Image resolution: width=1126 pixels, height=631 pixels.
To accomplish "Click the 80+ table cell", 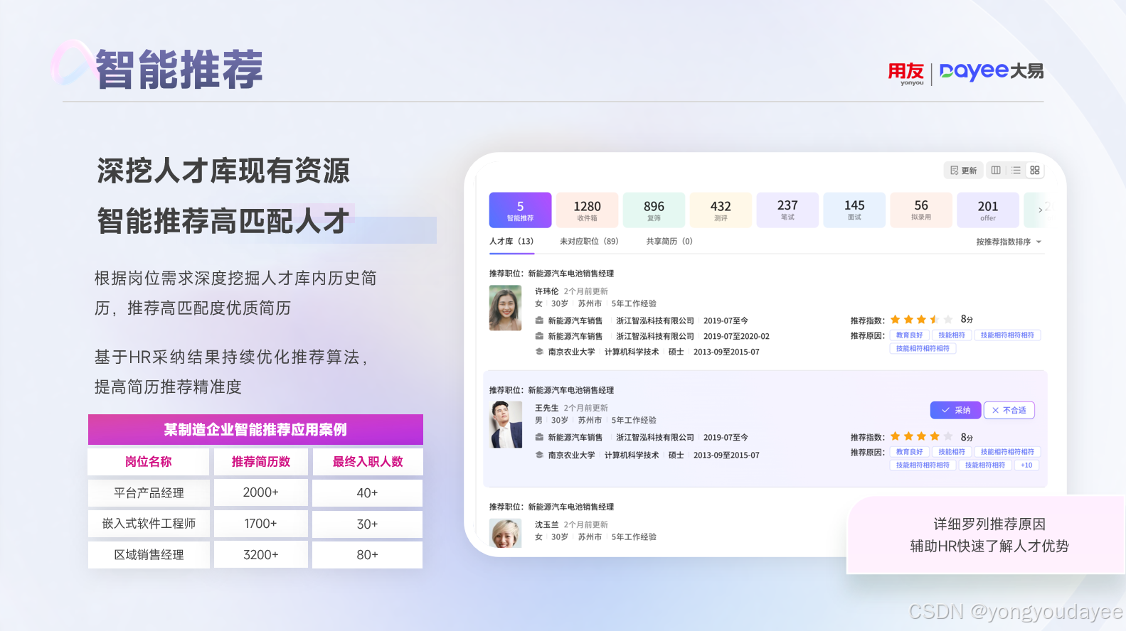I will 367,555.
